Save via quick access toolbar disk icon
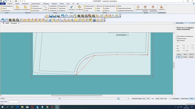 click(x=4, y=1)
